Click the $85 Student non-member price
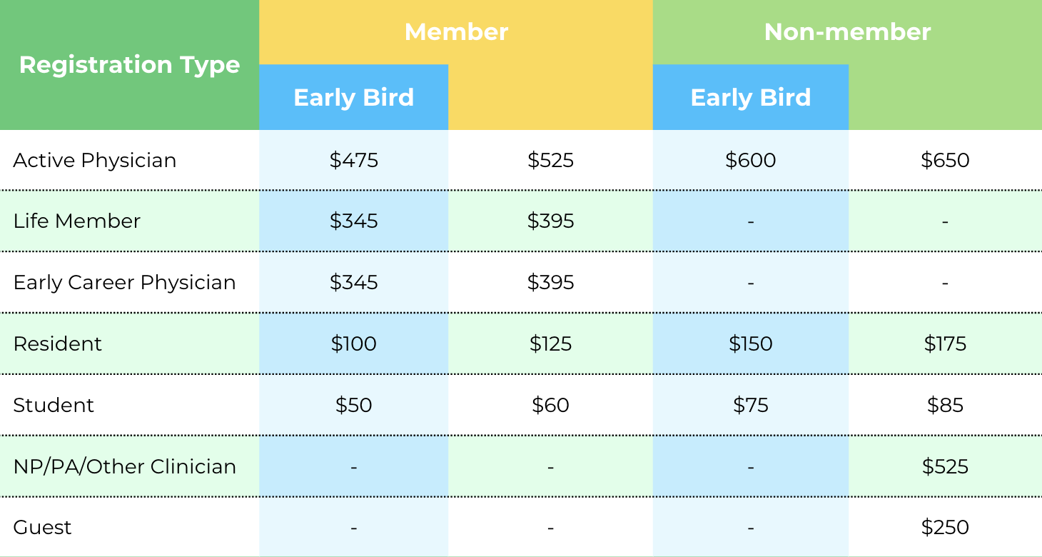This screenshot has width=1042, height=557. (945, 405)
